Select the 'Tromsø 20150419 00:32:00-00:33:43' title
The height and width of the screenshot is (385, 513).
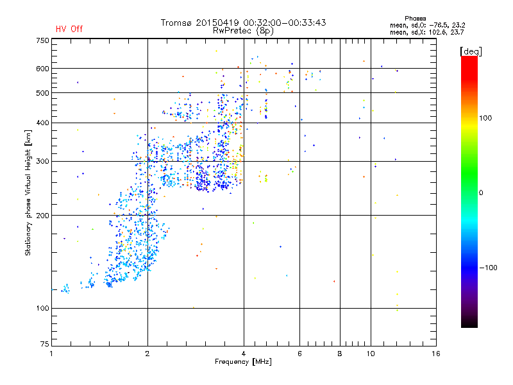click(243, 22)
